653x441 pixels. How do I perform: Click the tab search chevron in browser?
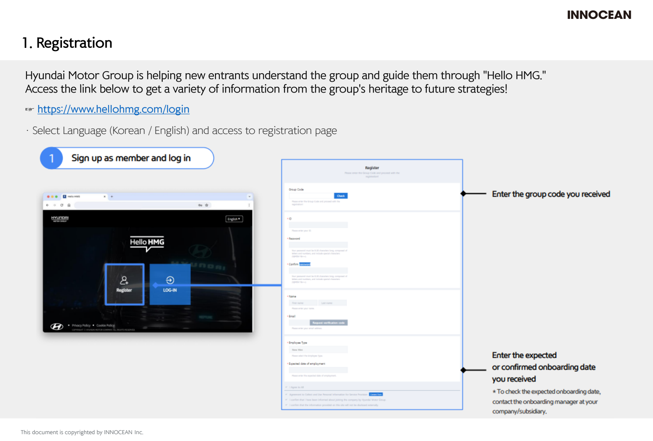pyautogui.click(x=249, y=197)
